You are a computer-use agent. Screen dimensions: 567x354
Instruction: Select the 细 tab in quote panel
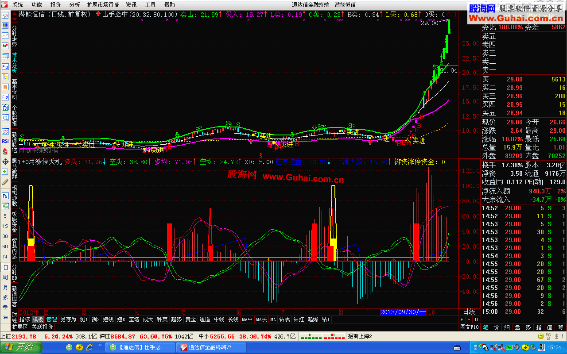[x=507, y=327]
